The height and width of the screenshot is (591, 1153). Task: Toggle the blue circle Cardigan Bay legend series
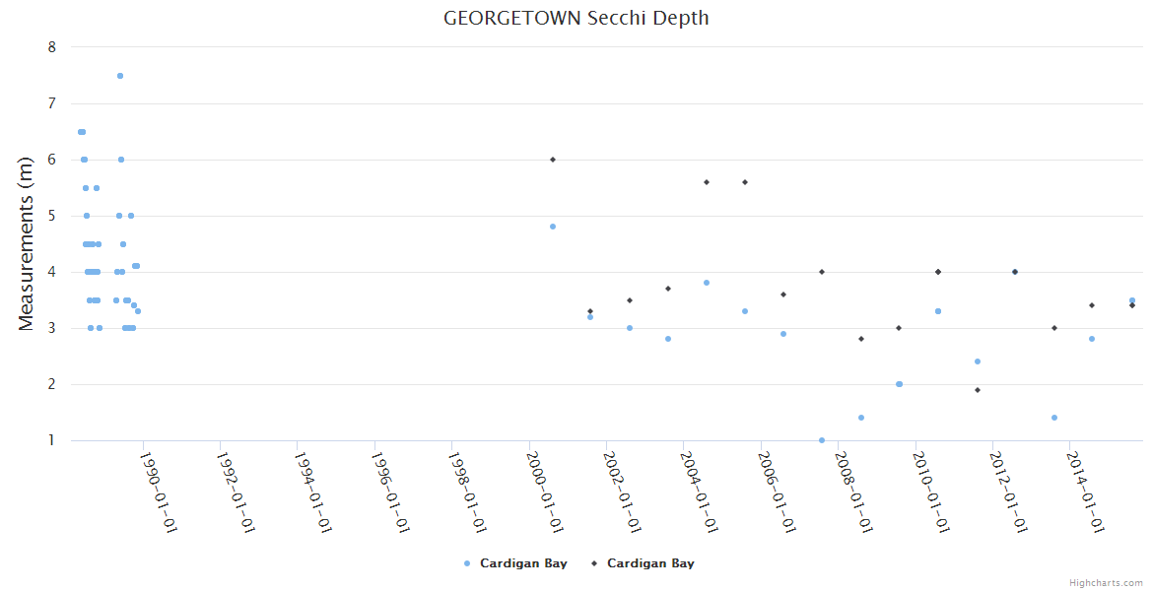(x=515, y=563)
